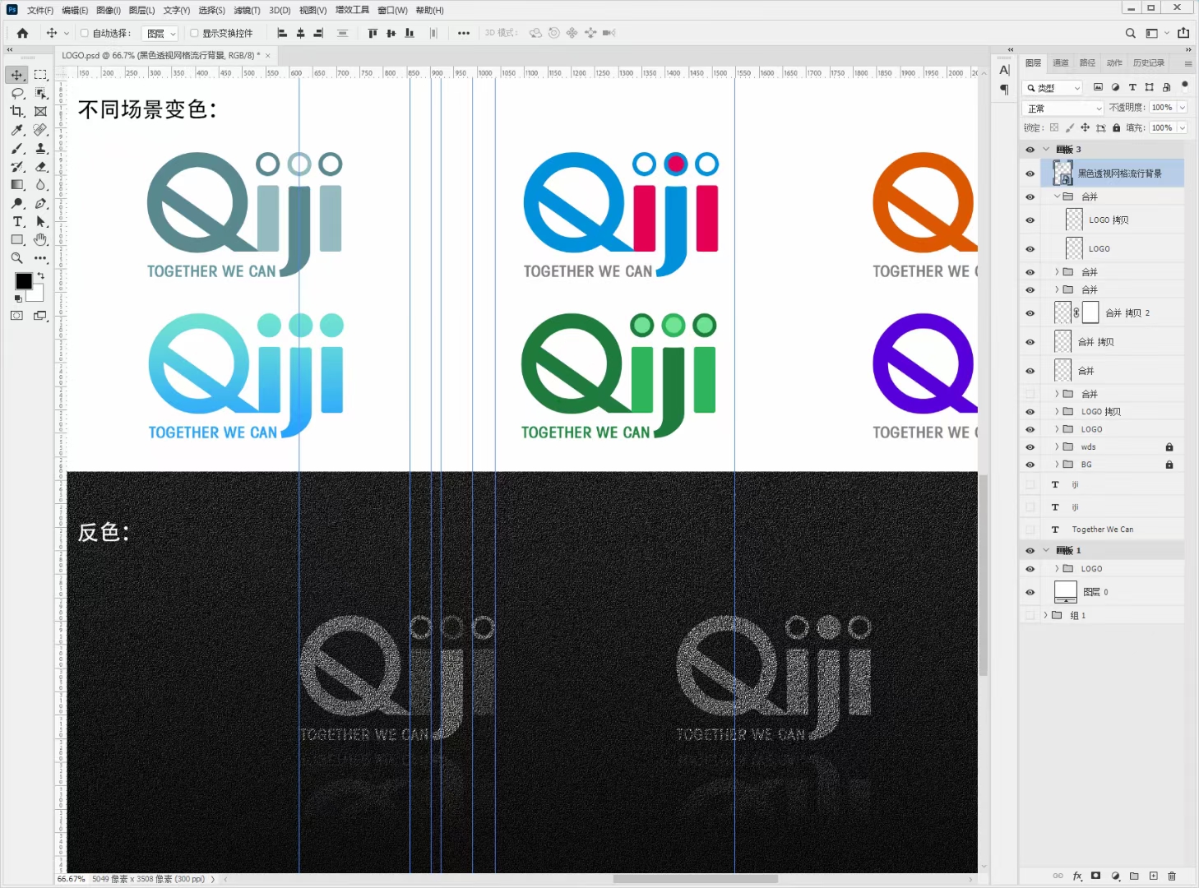
Task: Add a layer mask from panel bottom
Action: pyautogui.click(x=1096, y=876)
